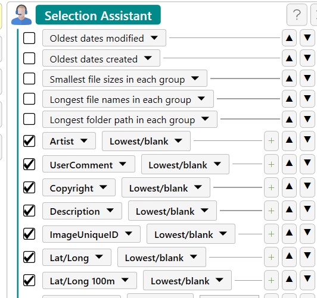317x298 pixels.
Task: Move Lat/Long rule down
Action: pyautogui.click(x=307, y=257)
